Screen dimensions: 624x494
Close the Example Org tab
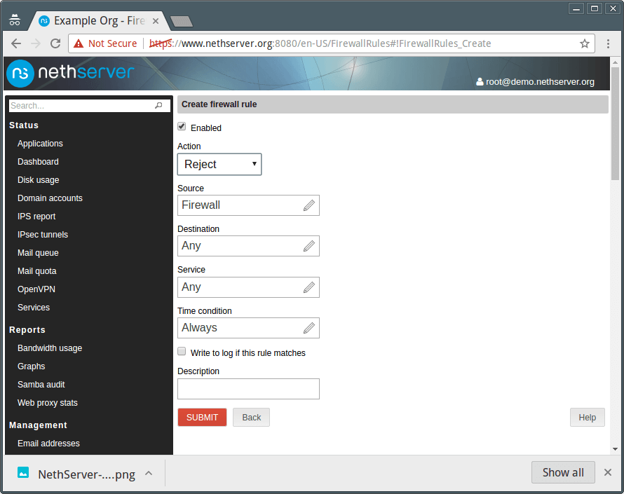pos(156,21)
